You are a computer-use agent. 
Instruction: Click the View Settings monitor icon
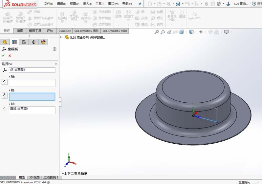coord(226,32)
